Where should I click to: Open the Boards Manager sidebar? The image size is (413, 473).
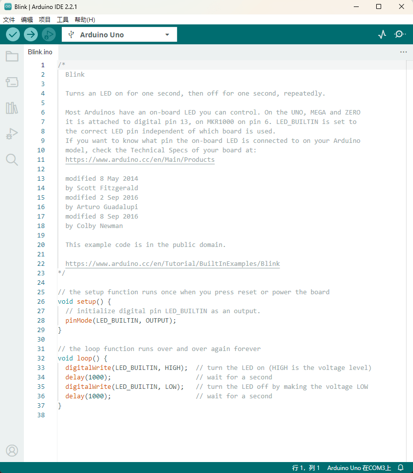(x=12, y=82)
